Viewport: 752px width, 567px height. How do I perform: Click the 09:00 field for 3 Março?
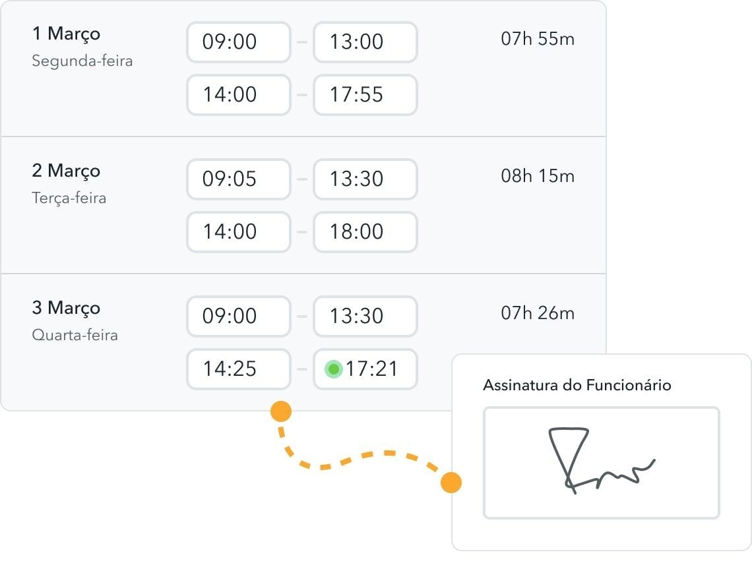pos(239,316)
